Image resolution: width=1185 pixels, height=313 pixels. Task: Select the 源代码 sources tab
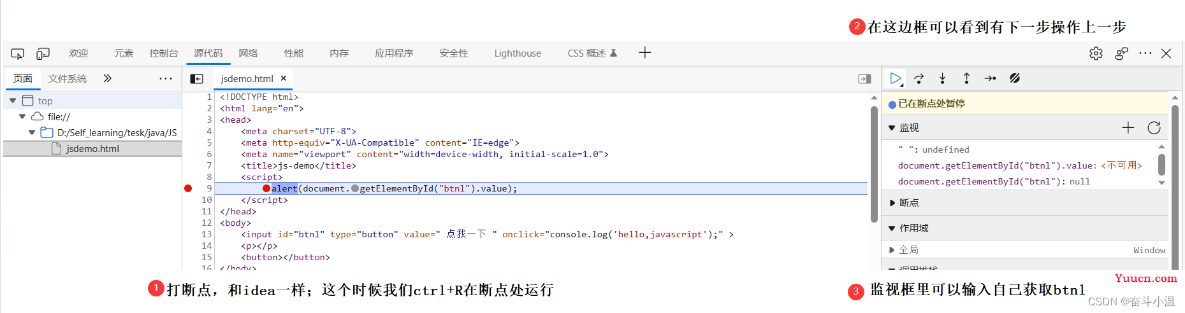tap(208, 53)
